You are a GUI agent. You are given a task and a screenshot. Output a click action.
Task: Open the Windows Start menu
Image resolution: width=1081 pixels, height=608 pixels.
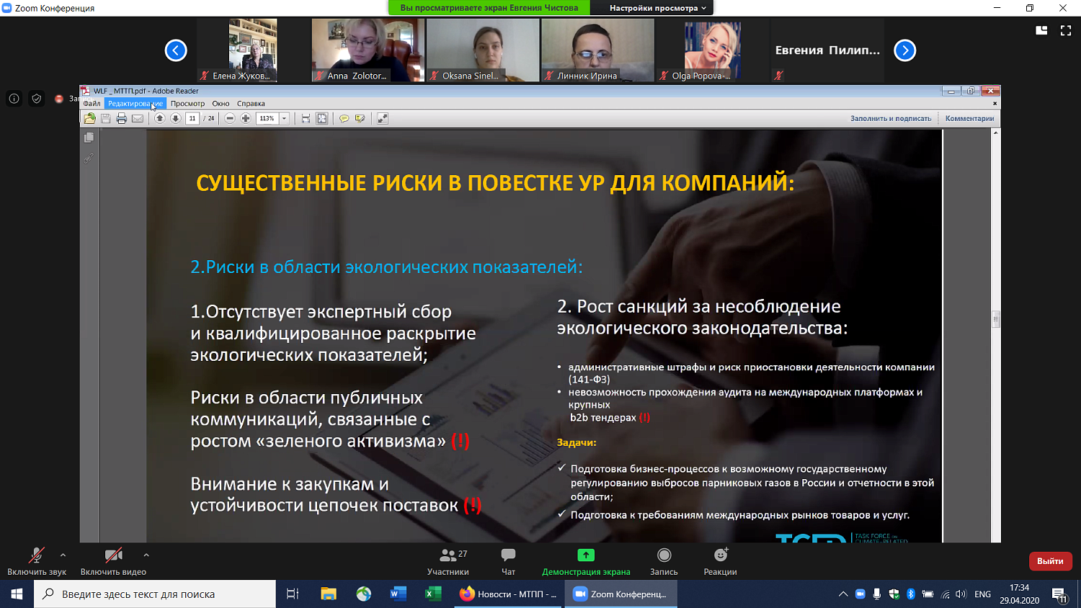tap(17, 594)
